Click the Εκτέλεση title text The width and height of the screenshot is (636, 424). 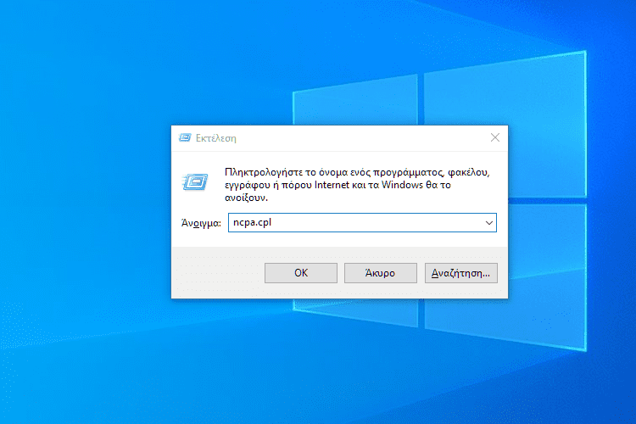tap(215, 138)
